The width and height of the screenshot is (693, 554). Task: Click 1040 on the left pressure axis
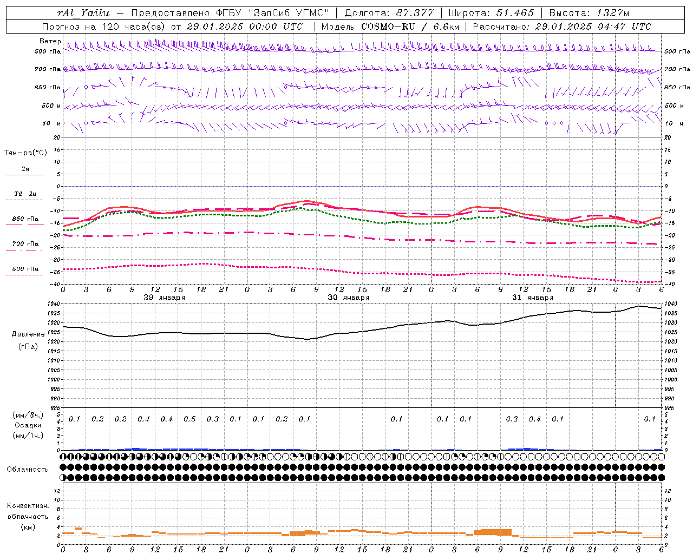(x=54, y=304)
